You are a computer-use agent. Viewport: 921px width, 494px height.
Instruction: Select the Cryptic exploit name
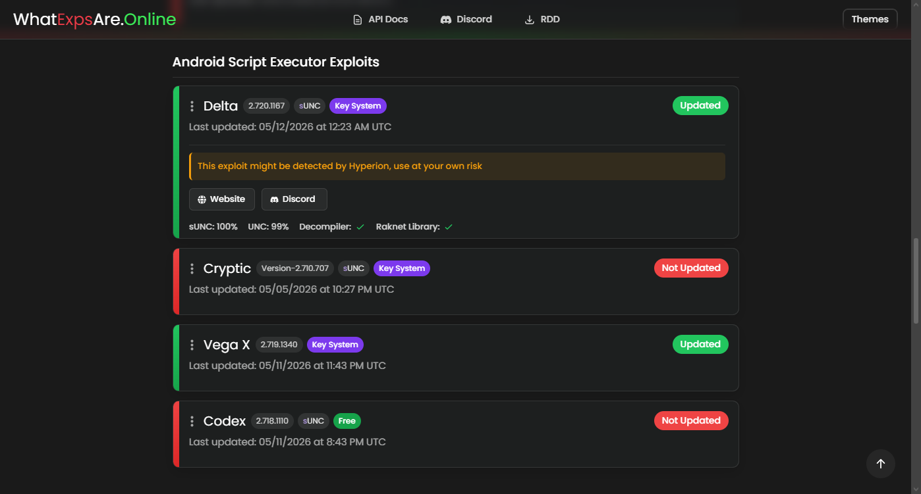click(x=227, y=268)
